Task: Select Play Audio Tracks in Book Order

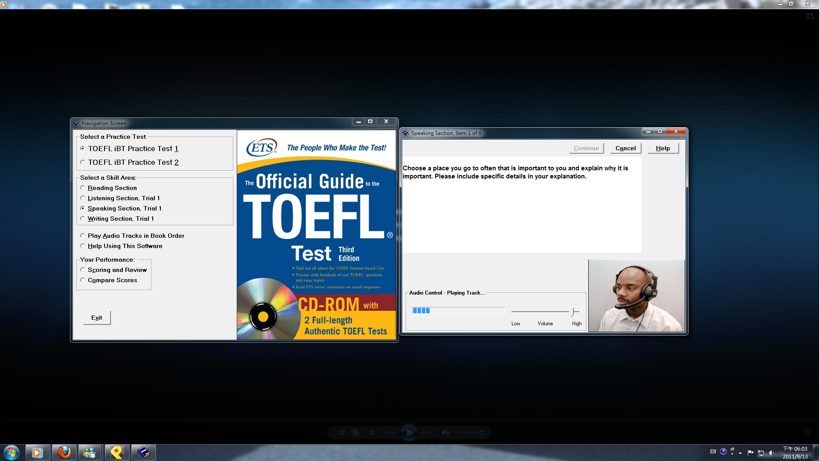Action: tap(132, 236)
